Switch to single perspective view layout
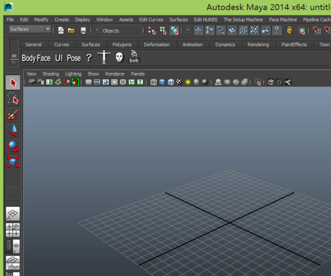Viewport: 331px width, 276px height. pos(13,213)
